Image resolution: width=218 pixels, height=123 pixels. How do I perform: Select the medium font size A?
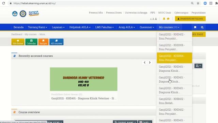[153, 19]
